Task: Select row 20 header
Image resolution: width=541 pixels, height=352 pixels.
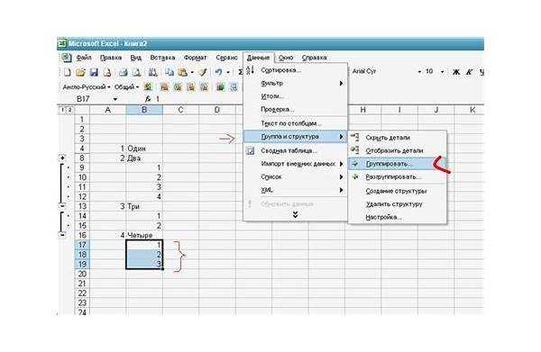Action: (82, 274)
